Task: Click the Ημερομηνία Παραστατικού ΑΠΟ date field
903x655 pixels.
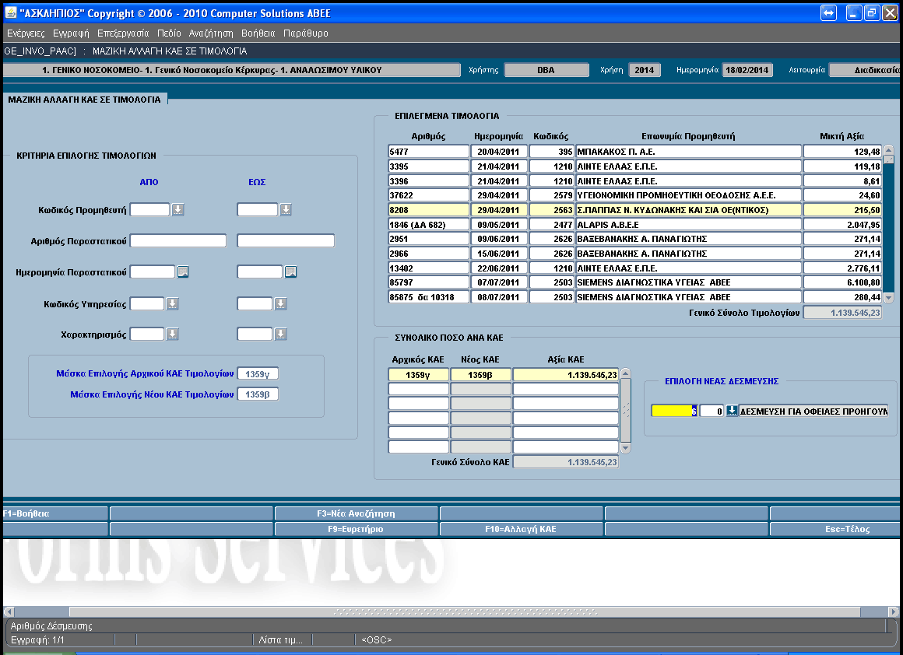Action: pos(153,271)
